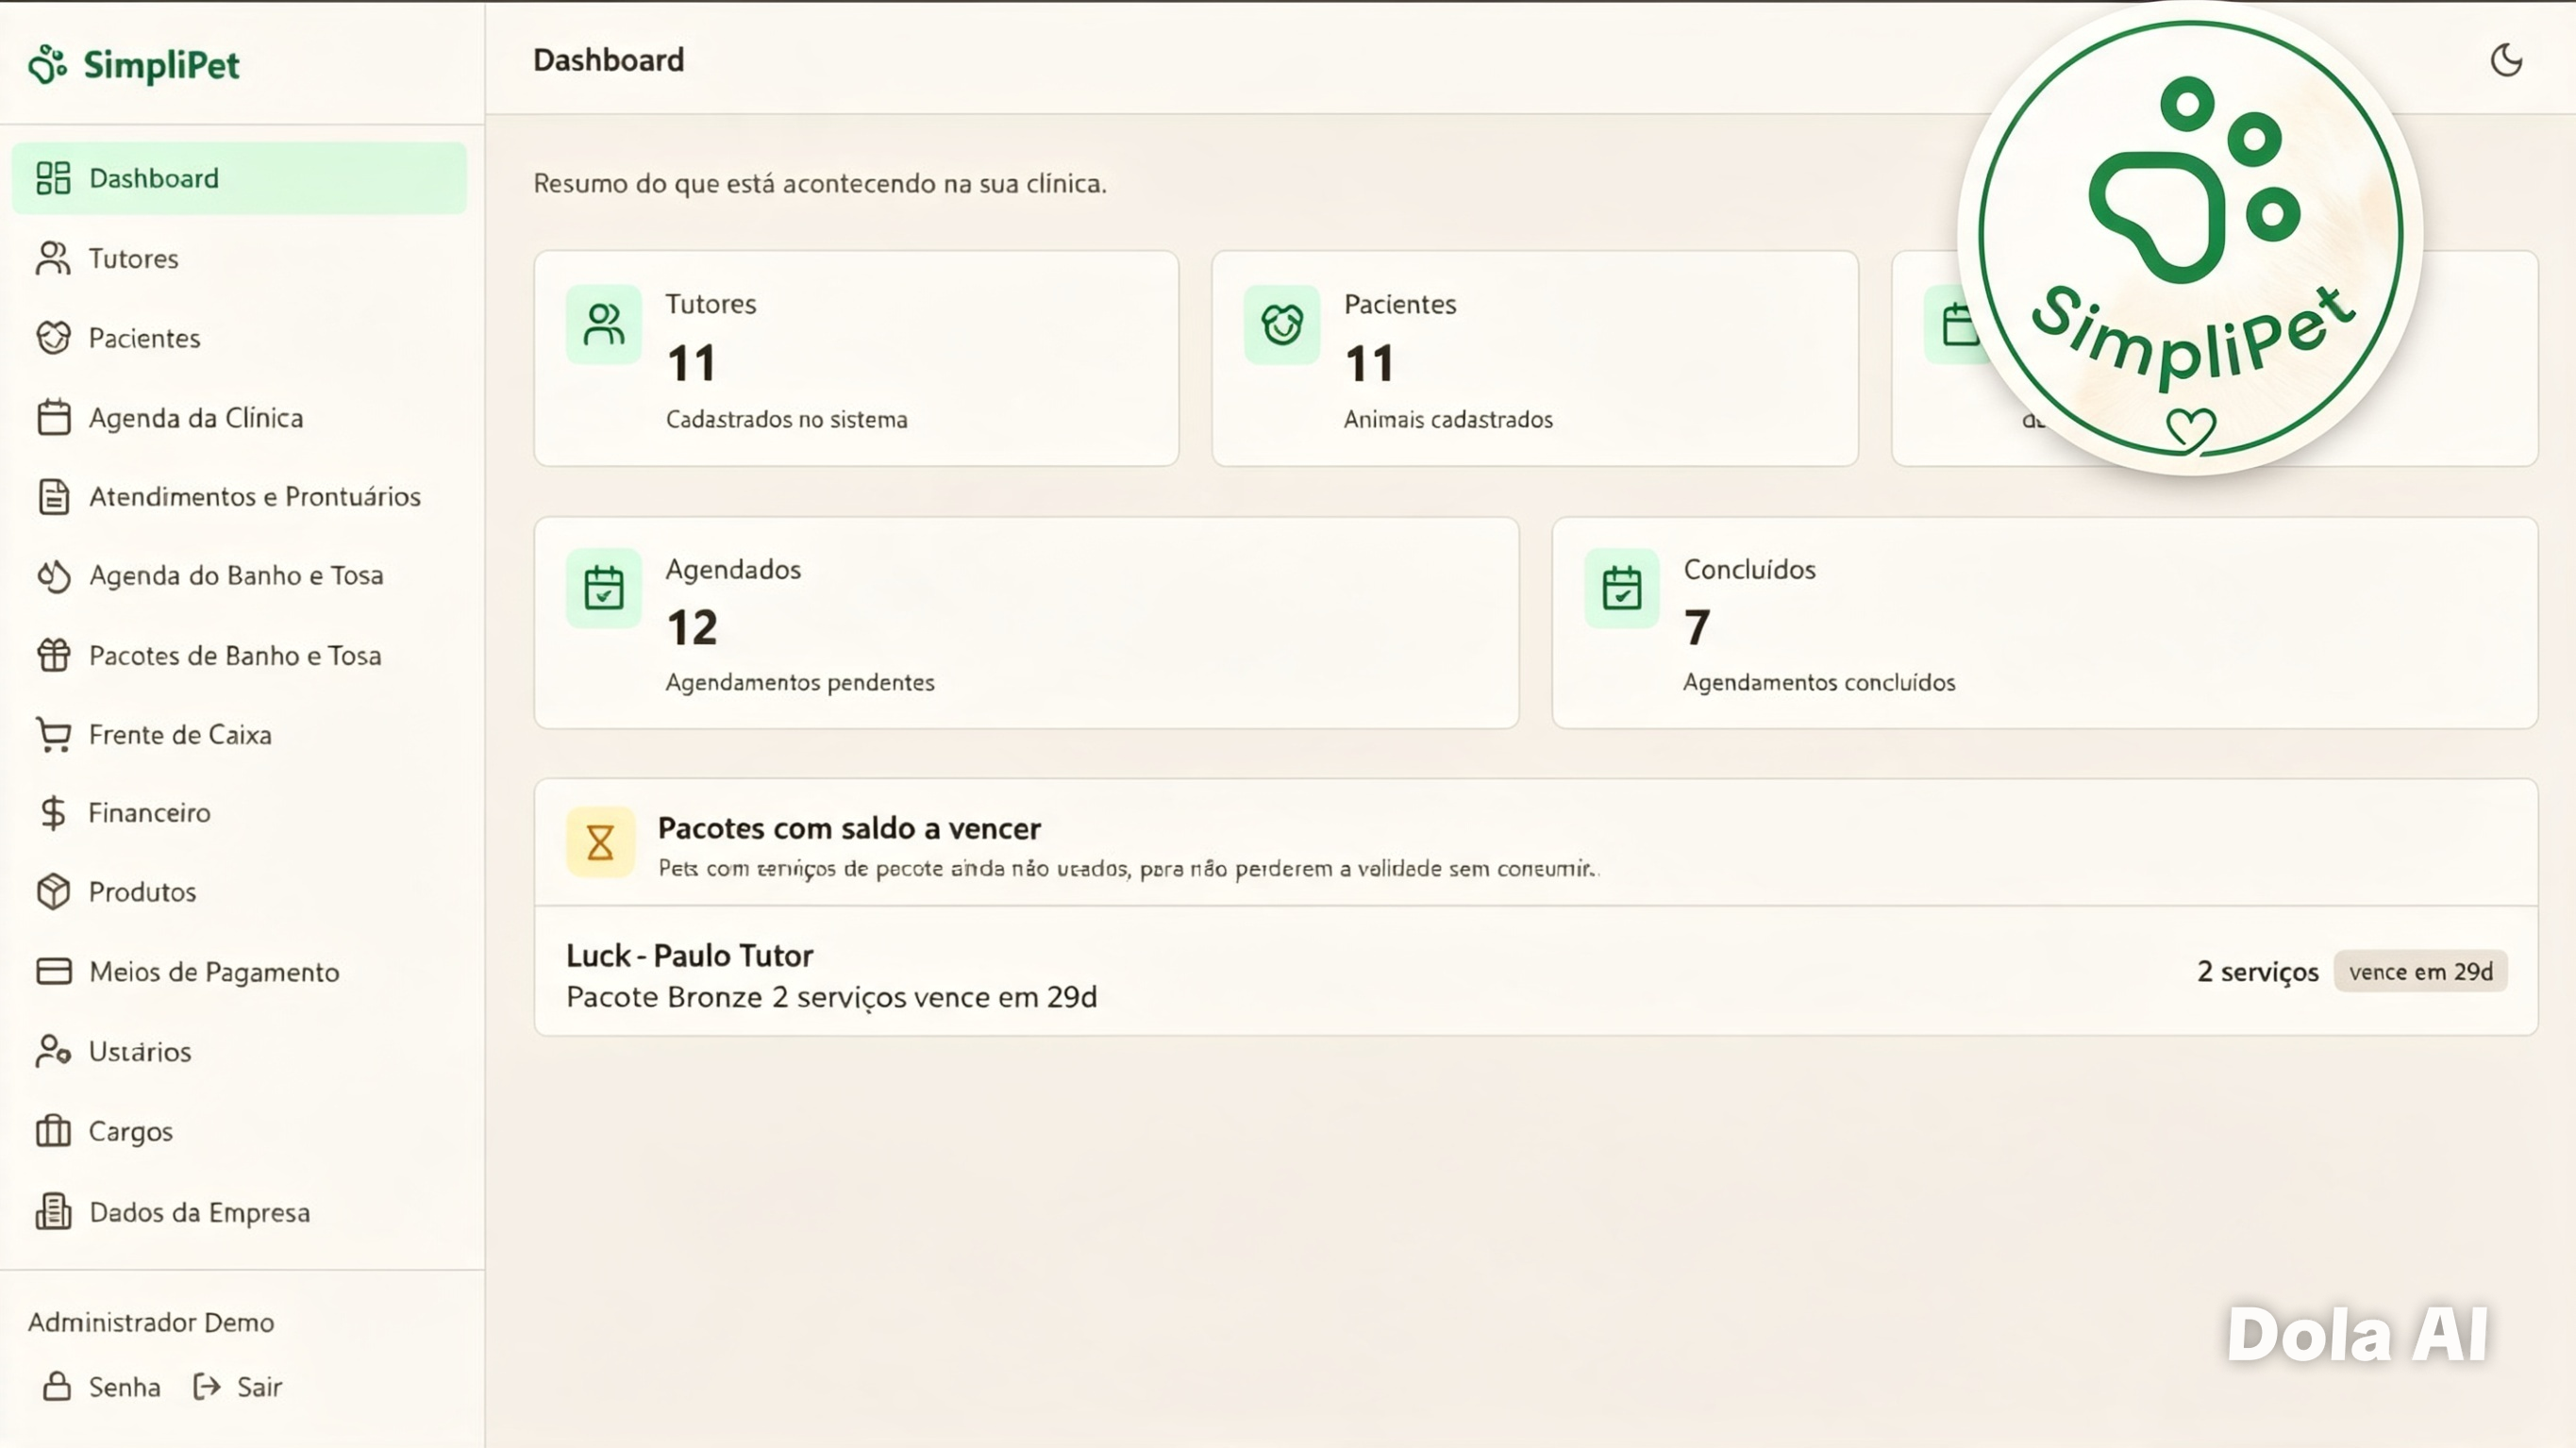Click the Atendimentos e Prontuários document icon
The image size is (2576, 1448).
(53, 496)
